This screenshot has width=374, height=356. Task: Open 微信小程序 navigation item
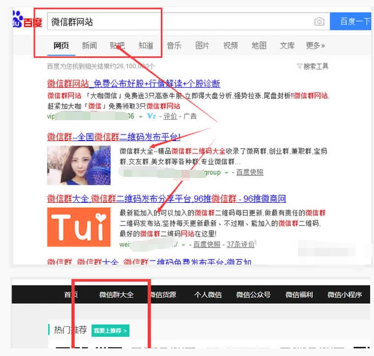pyautogui.click(x=345, y=295)
